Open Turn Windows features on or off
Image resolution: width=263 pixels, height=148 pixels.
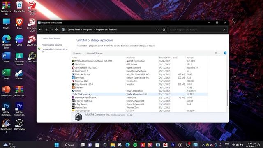[x=54, y=50]
